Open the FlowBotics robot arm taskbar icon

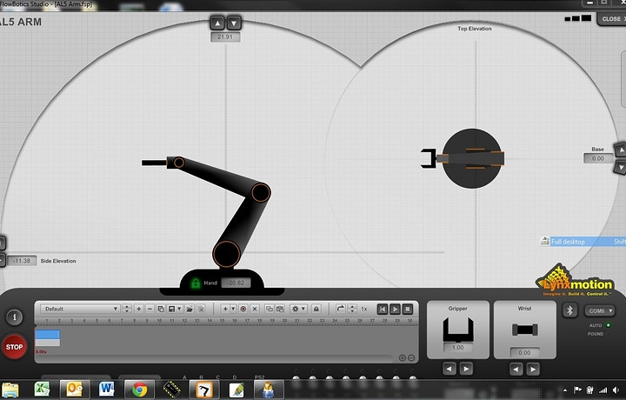pyautogui.click(x=204, y=390)
